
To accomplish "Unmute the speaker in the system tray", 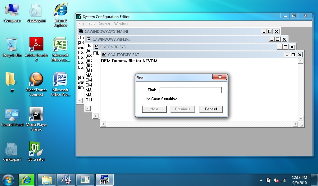I will 277,180.
